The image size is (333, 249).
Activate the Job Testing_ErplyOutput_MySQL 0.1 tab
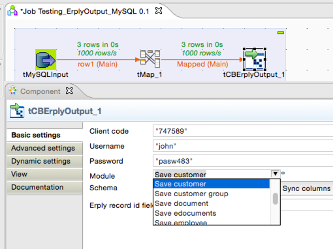coord(86,11)
